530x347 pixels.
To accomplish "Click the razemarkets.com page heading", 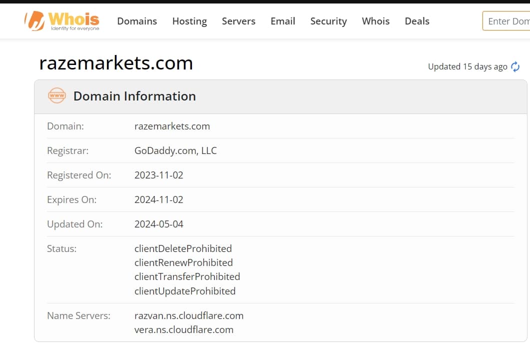I will point(116,63).
